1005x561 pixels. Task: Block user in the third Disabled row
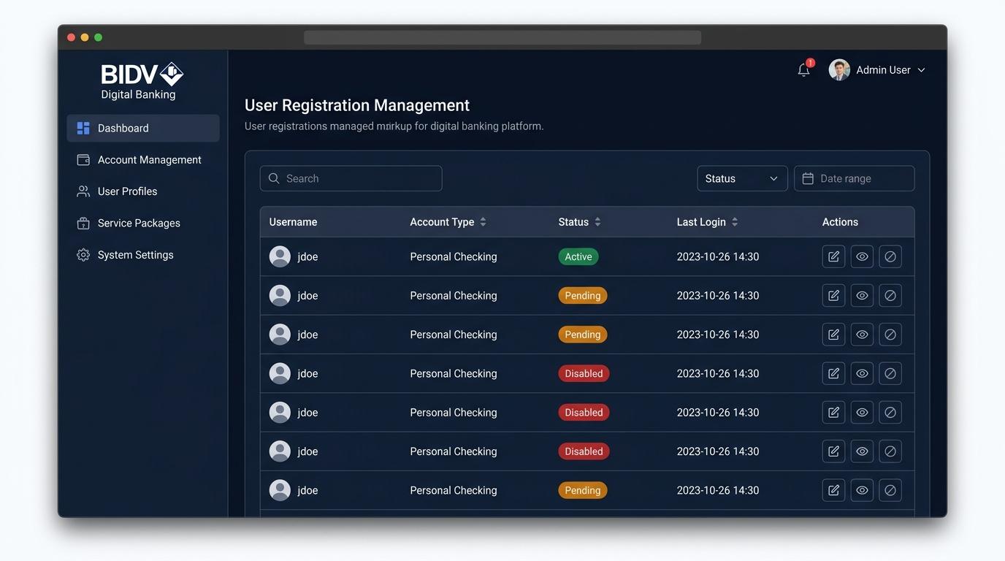pyautogui.click(x=890, y=451)
